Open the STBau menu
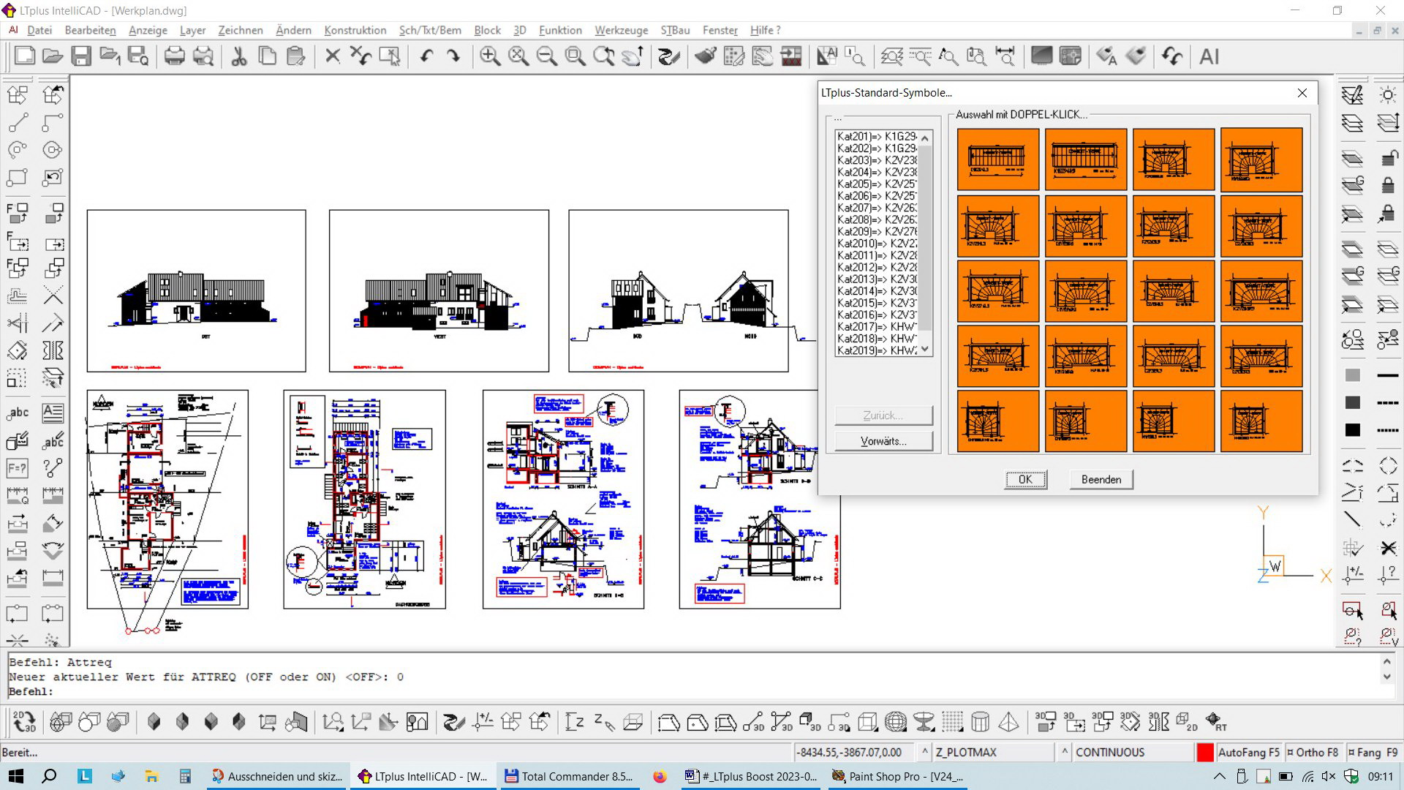 (675, 30)
